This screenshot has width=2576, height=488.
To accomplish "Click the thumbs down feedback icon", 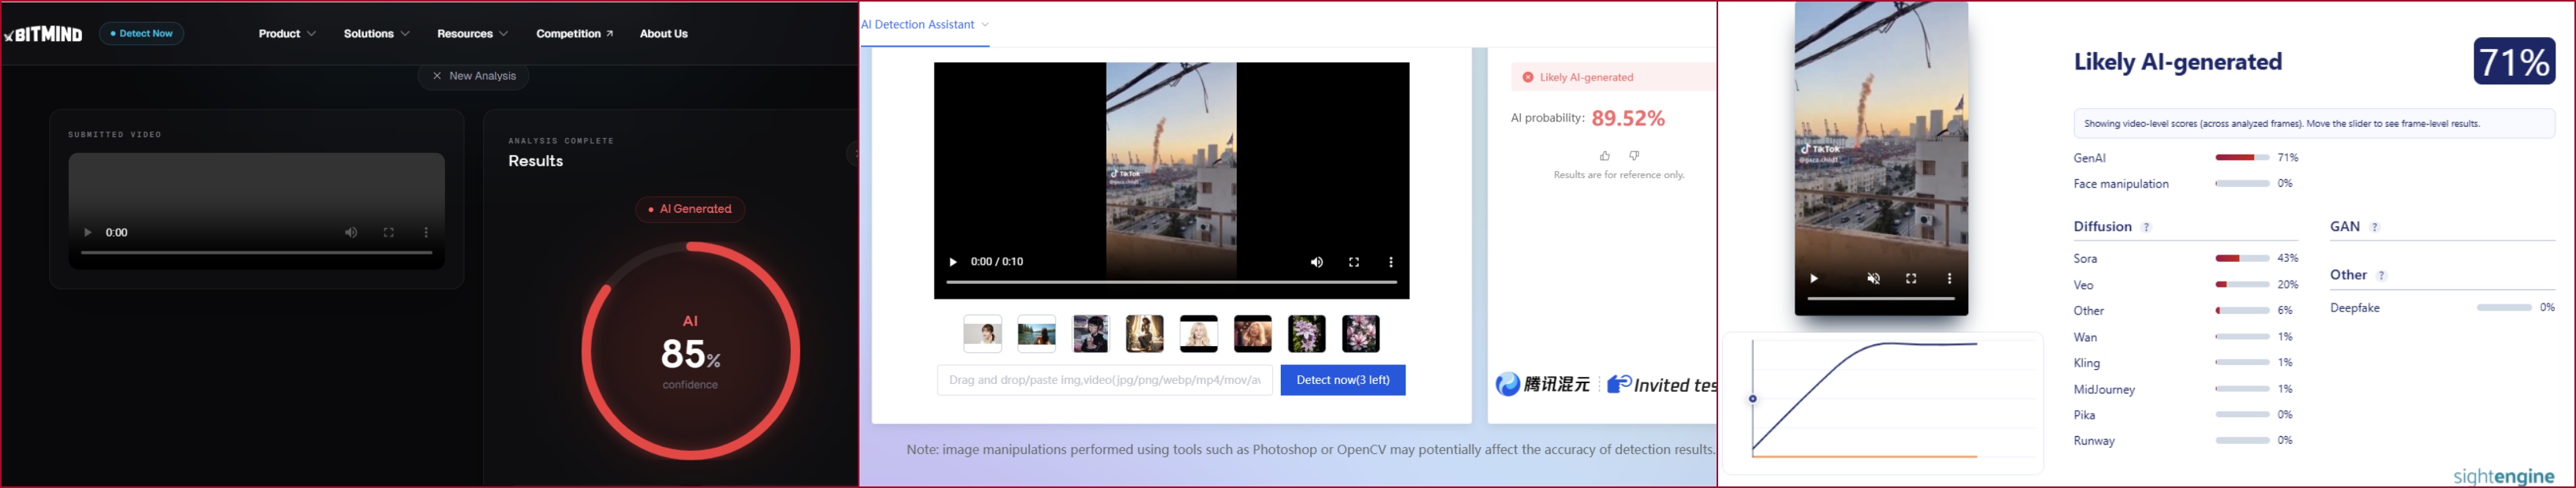I will point(1634,155).
